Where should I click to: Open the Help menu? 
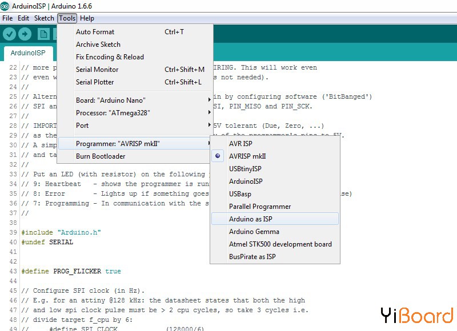87,18
